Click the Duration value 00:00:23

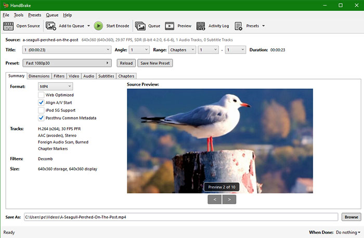pyautogui.click(x=278, y=50)
